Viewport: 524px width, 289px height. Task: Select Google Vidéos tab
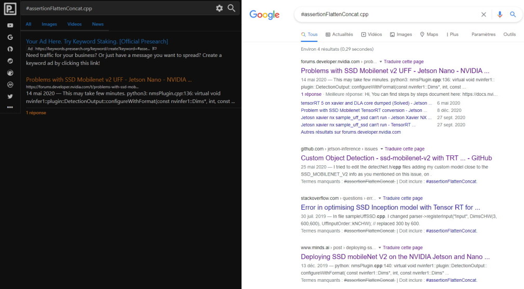click(x=372, y=34)
